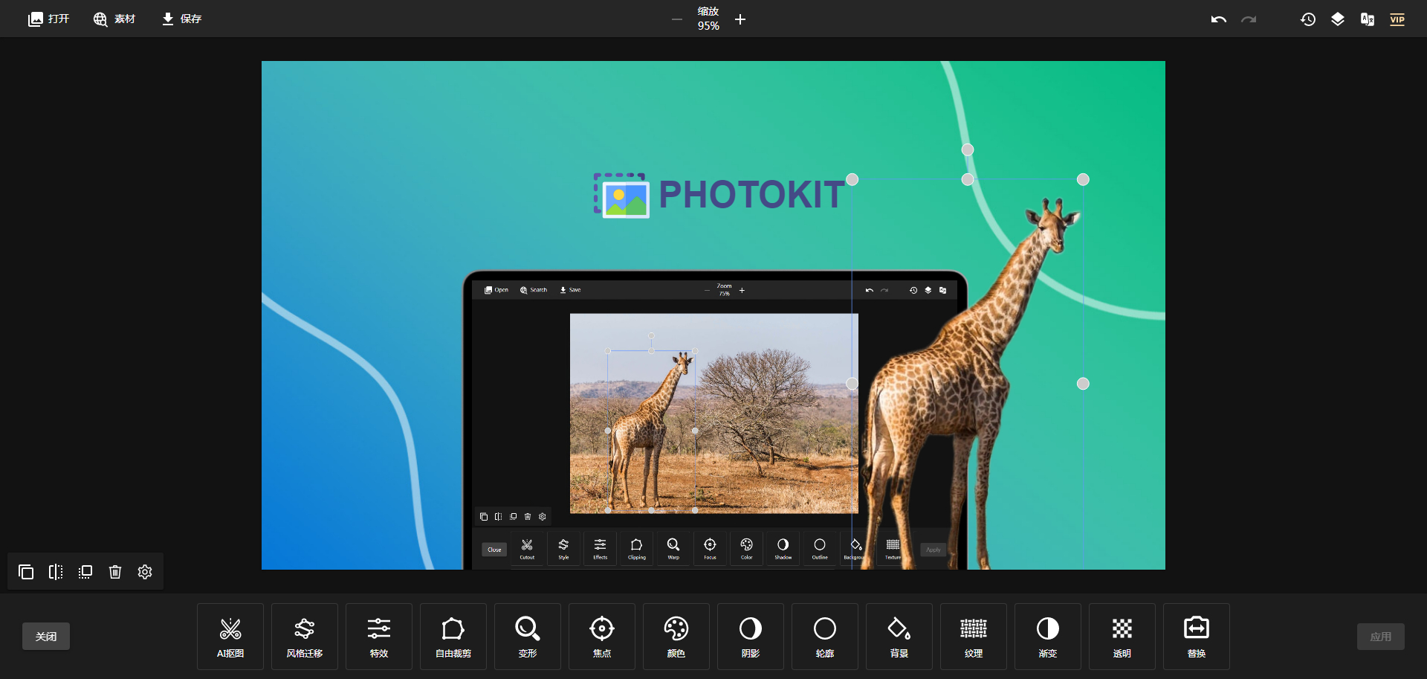Delete the selected layer
The image size is (1427, 679).
[115, 572]
